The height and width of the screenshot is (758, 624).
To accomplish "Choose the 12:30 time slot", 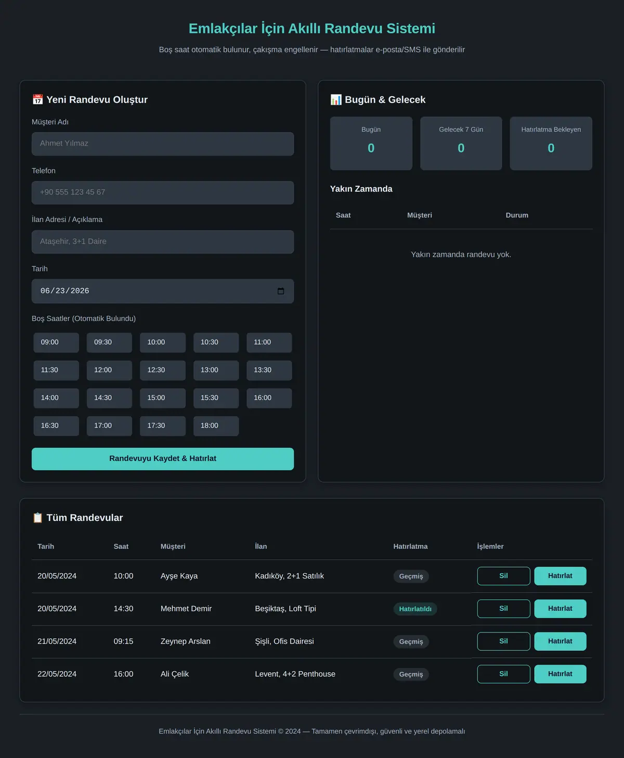I will coord(163,370).
